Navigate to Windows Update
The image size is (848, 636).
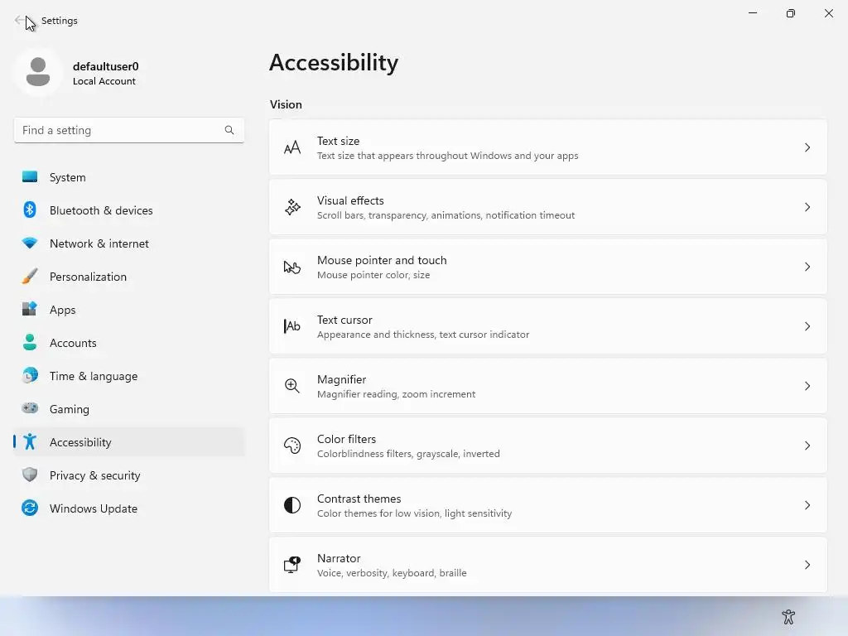point(93,508)
